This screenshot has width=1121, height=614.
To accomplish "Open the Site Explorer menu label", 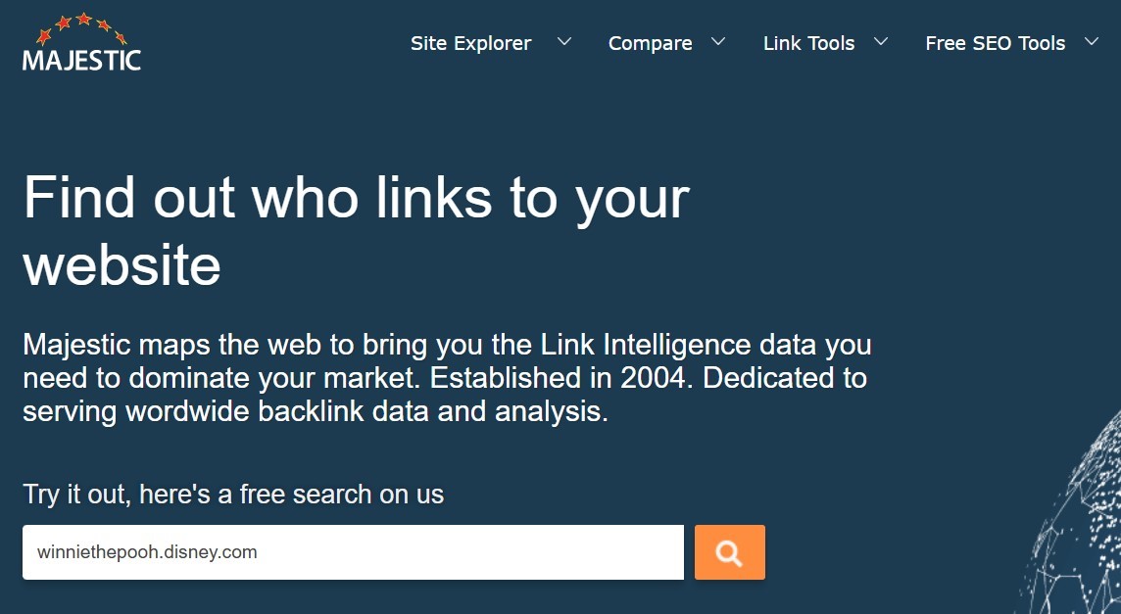I will [470, 44].
